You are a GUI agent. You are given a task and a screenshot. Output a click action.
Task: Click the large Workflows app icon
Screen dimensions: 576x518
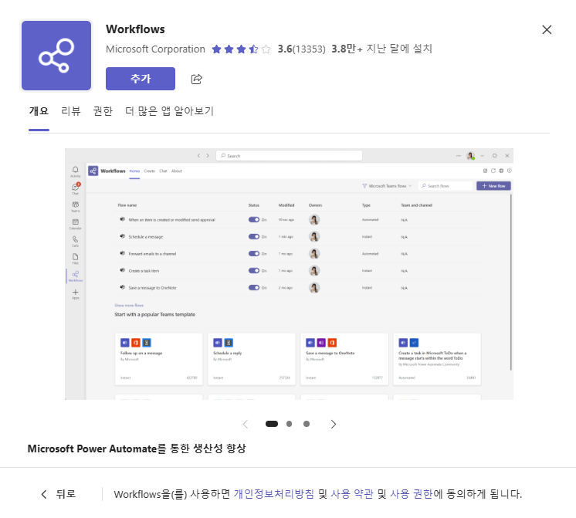[56, 56]
